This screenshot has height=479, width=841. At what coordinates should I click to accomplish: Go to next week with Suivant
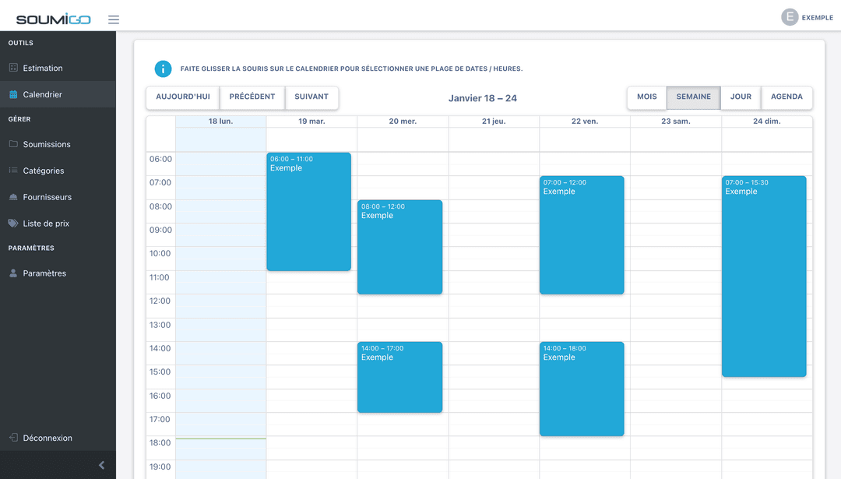pos(312,97)
